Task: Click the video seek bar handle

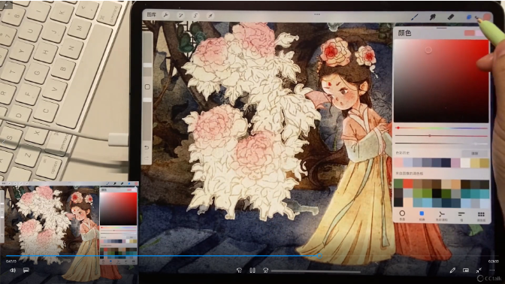Action: click(x=319, y=256)
